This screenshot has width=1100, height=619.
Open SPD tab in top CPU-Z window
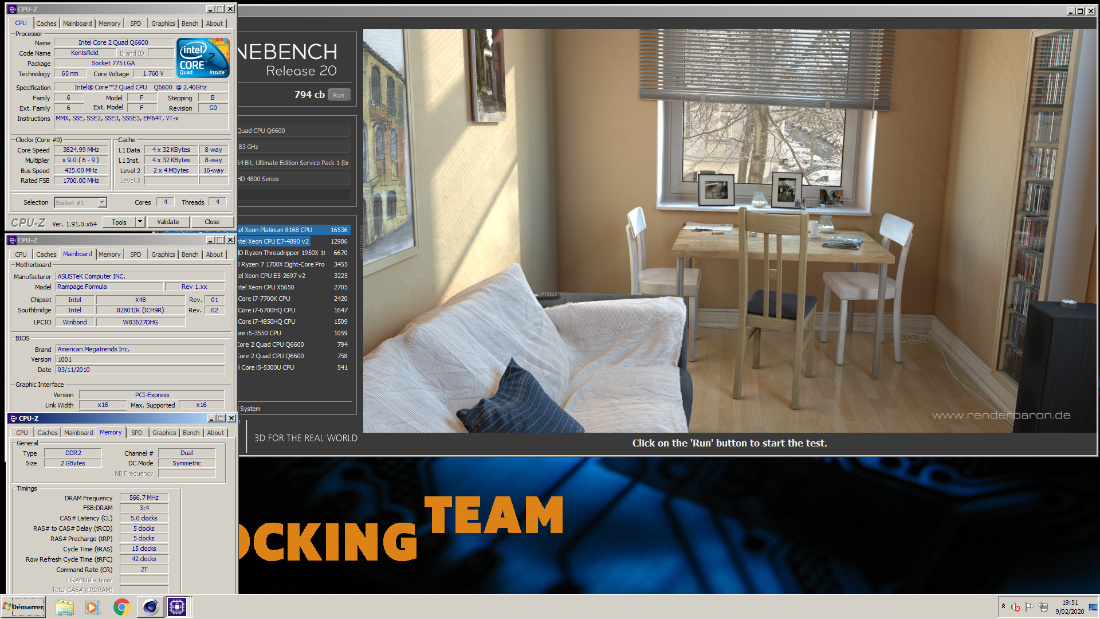point(136,23)
